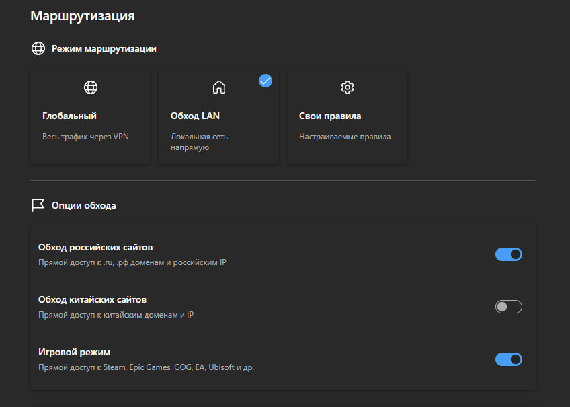570x407 pixels.
Task: Click the Маршрутизация page heading
Action: click(83, 15)
